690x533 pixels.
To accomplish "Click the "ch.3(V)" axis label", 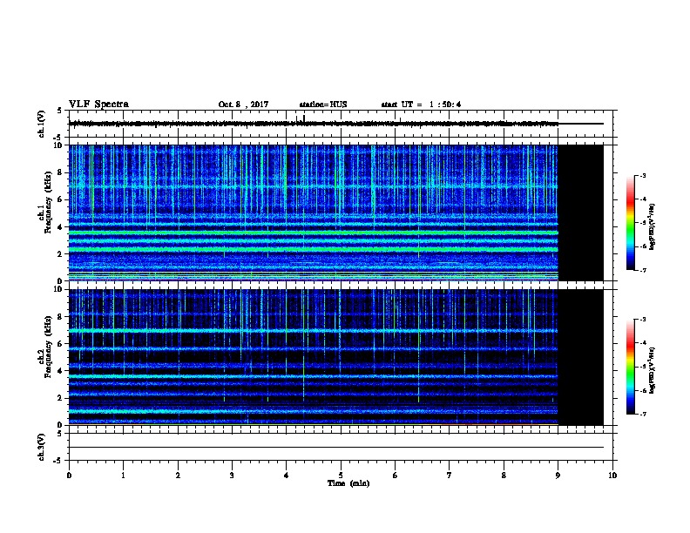I will 42,447.
